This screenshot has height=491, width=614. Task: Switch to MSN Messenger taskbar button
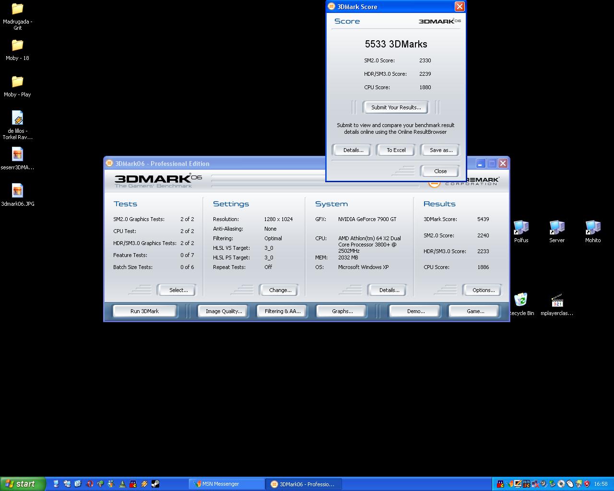pos(226,484)
